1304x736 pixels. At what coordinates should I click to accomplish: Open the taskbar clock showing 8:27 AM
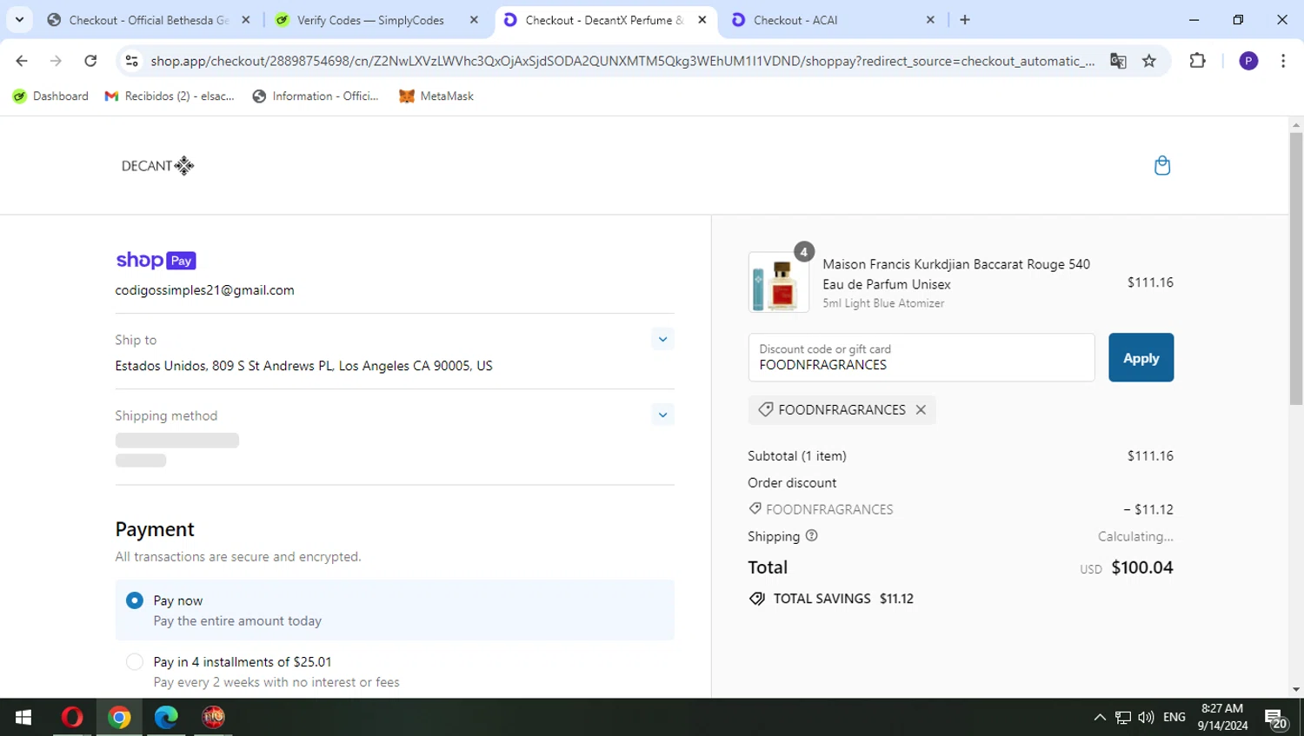pyautogui.click(x=1222, y=717)
